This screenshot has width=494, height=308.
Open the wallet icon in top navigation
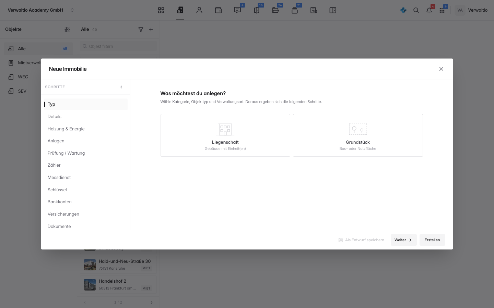coord(218,10)
